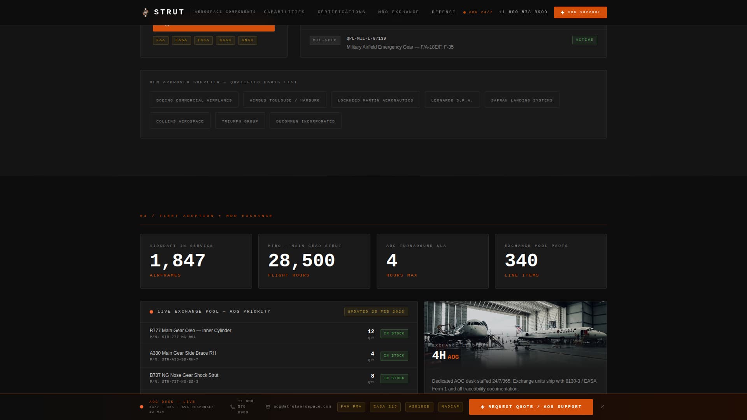Click the REQUEST QUOTE / AOG SUPPORT button
This screenshot has height=420, width=747.
click(531, 407)
